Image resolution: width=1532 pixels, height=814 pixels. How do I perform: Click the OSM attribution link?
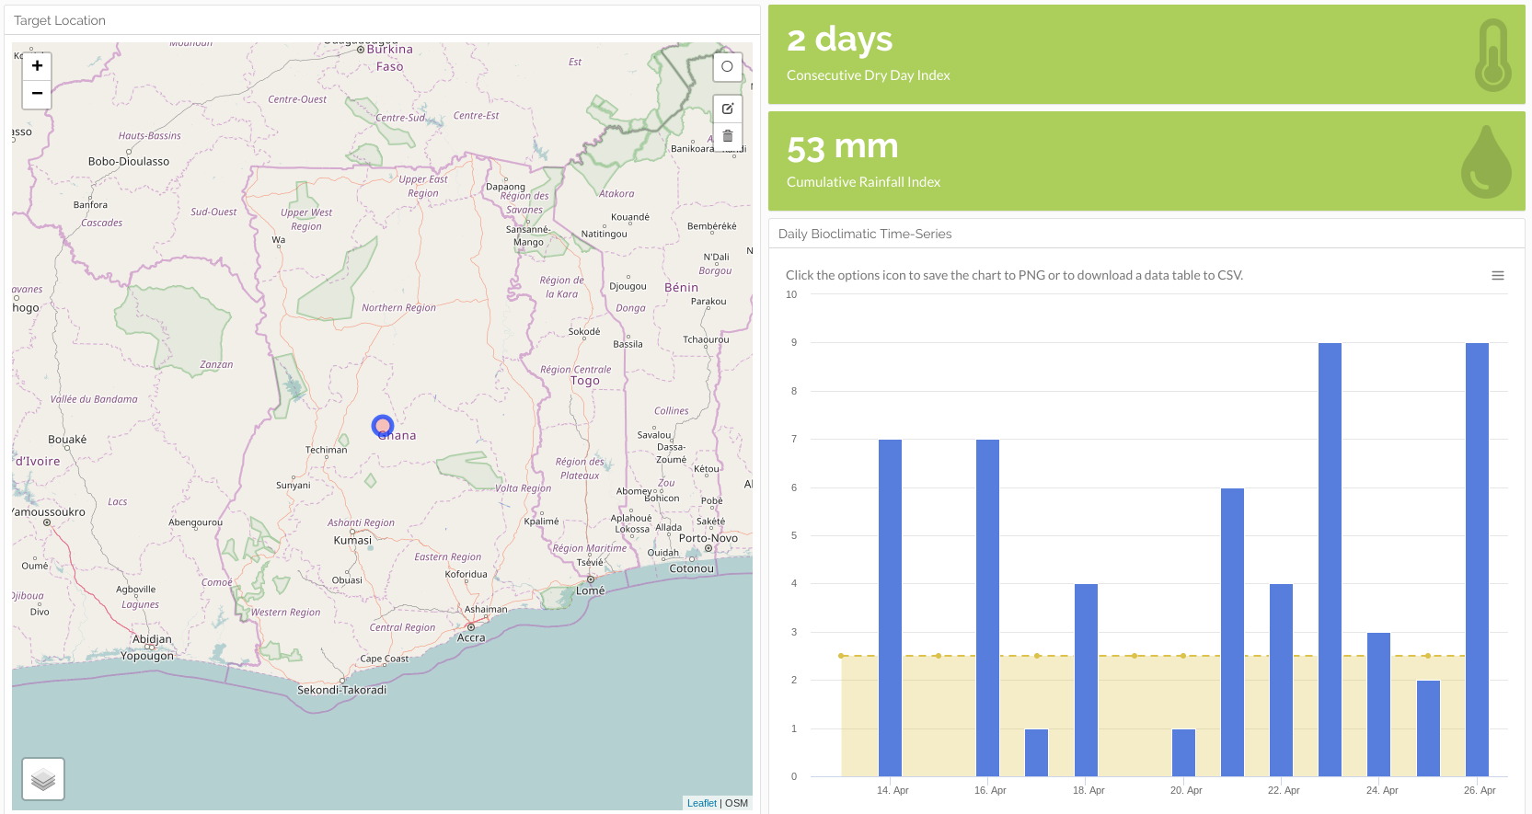pos(736,803)
